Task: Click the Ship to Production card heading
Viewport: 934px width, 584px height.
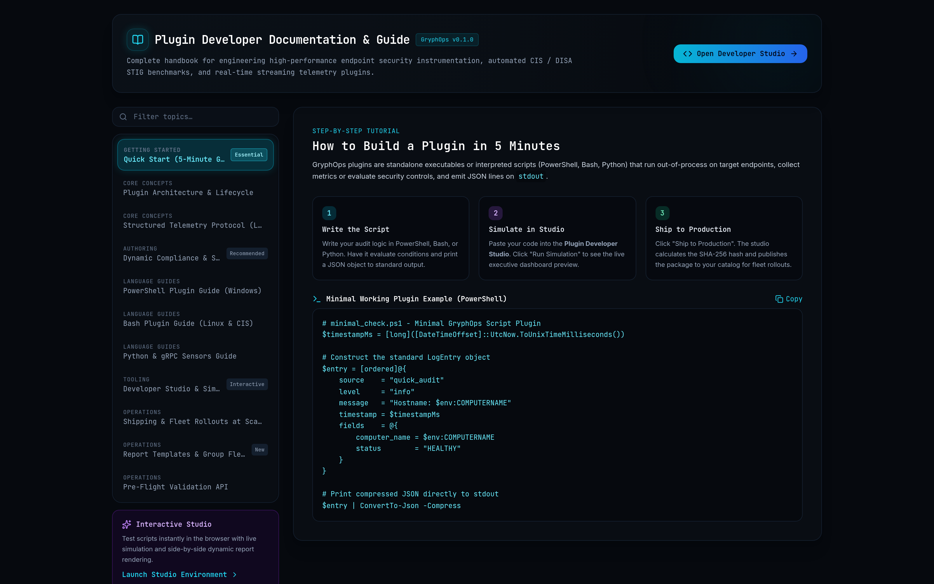Action: point(693,230)
